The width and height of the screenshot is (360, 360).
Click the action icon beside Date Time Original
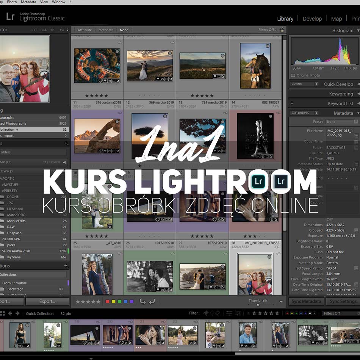(x=356, y=285)
